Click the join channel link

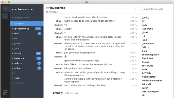[17, 83]
